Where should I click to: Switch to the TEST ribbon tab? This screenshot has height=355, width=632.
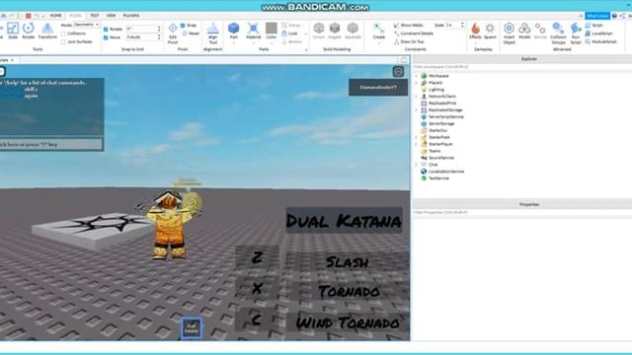tap(95, 16)
